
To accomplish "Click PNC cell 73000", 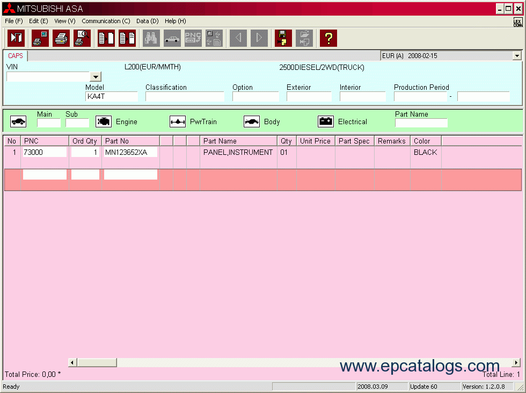I will click(x=45, y=152).
